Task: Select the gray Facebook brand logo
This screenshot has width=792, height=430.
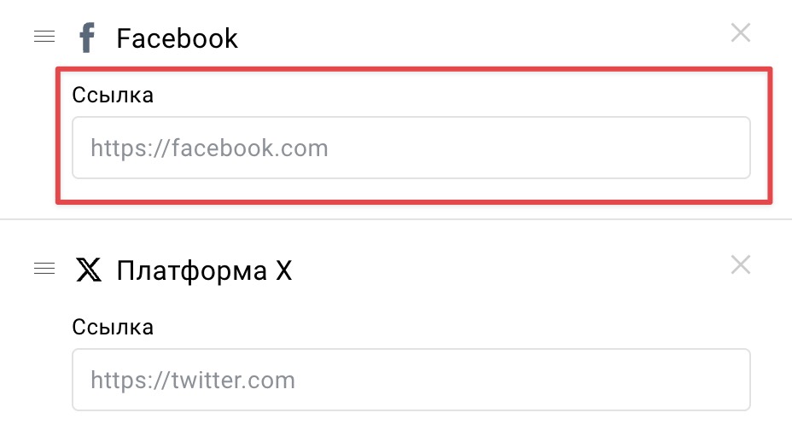Action: pyautogui.click(x=87, y=38)
